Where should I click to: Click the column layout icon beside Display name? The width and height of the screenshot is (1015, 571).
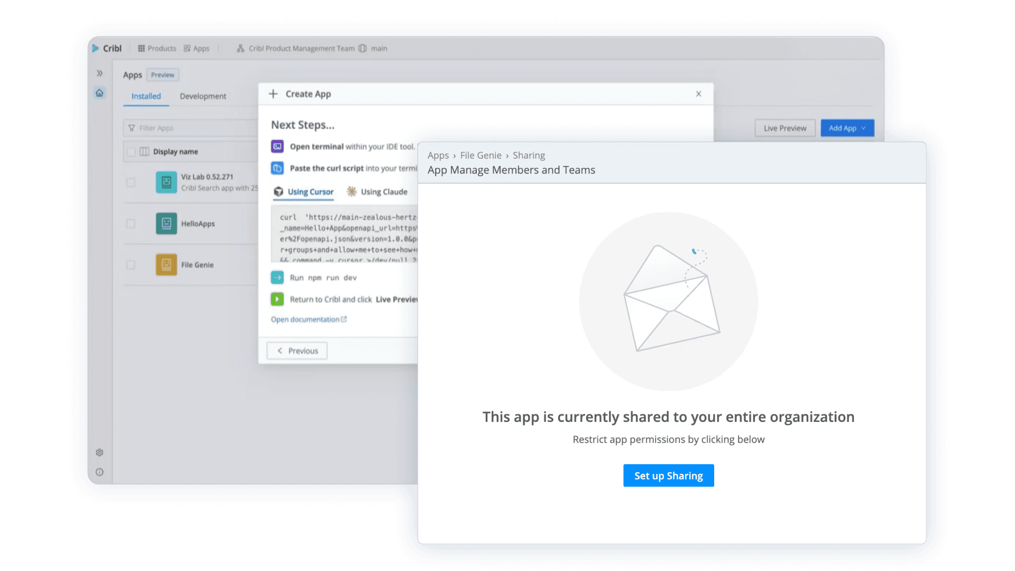pos(144,152)
